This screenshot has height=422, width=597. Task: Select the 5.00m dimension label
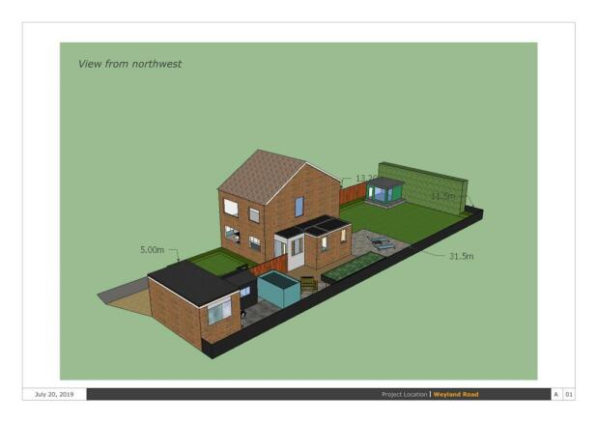tap(152, 250)
